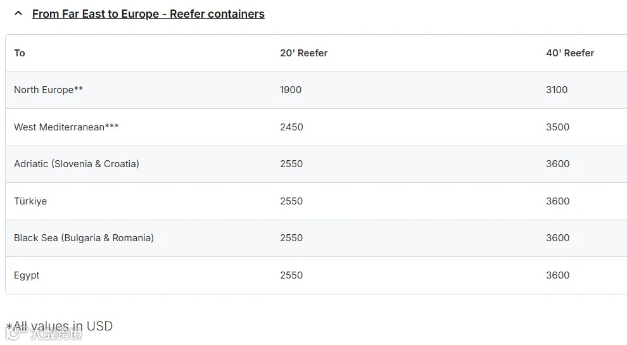Screen dimensions: 627x345
Task: Select the To column header
Action: (20, 53)
